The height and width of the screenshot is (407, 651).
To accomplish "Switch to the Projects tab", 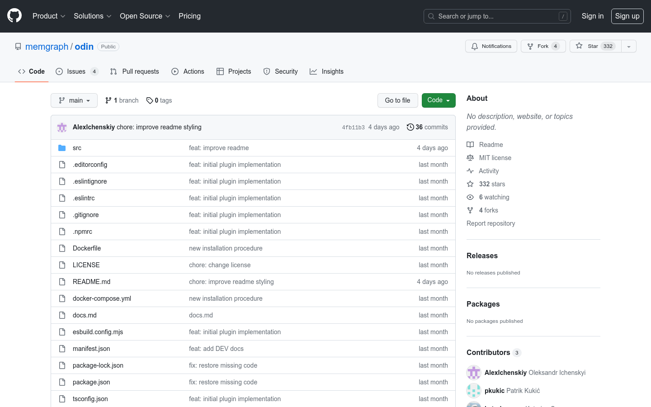I will point(234,71).
